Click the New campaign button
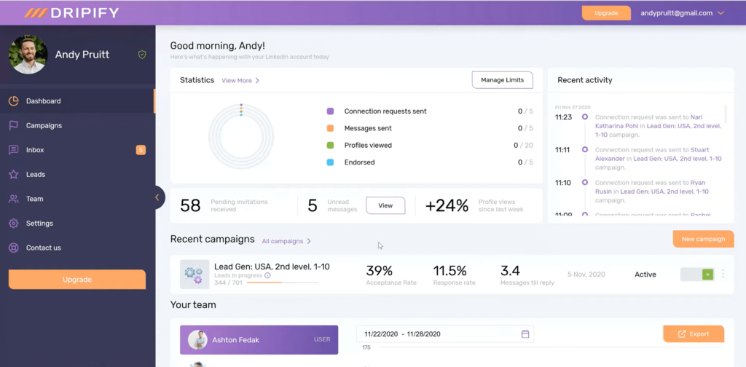The width and height of the screenshot is (746, 367). point(703,239)
